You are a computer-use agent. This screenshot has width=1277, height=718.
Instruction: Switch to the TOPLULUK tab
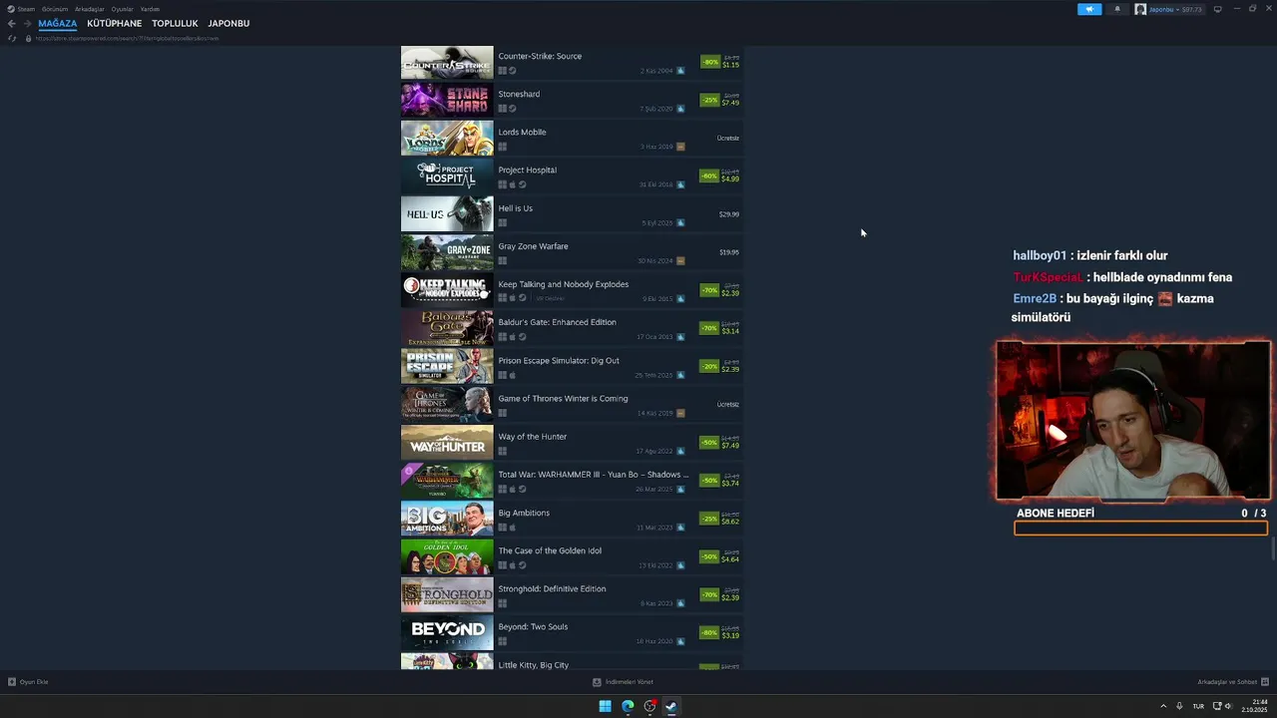point(175,23)
